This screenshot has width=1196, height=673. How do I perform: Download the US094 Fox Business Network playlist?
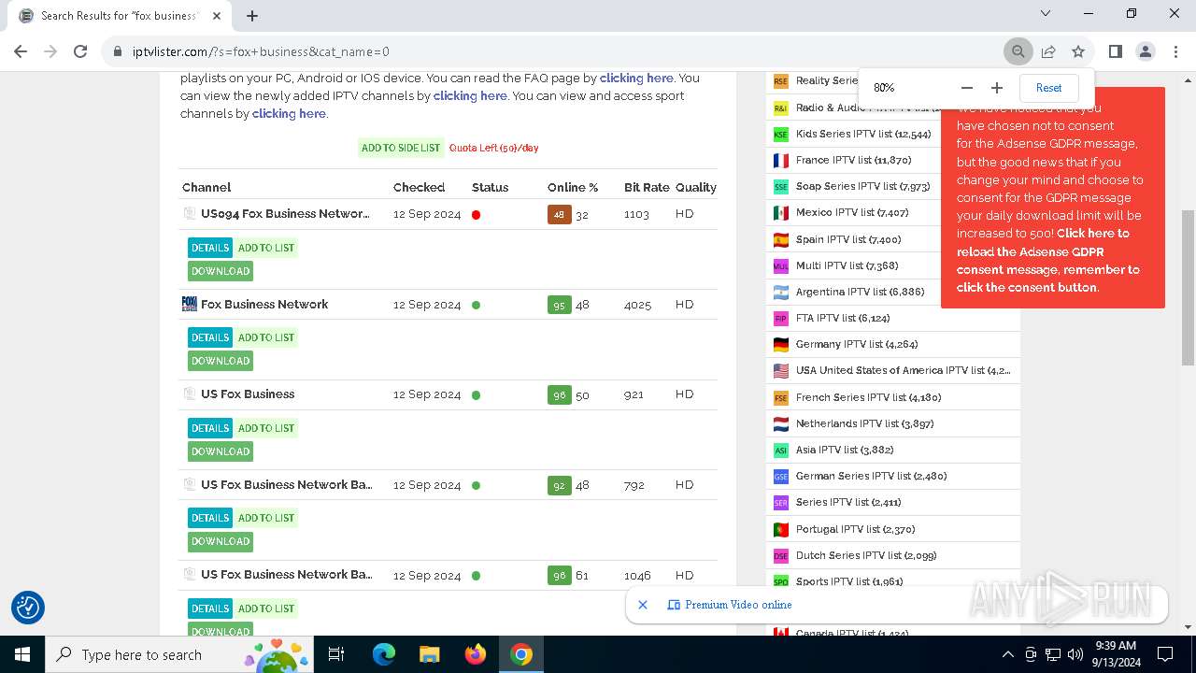pyautogui.click(x=221, y=271)
